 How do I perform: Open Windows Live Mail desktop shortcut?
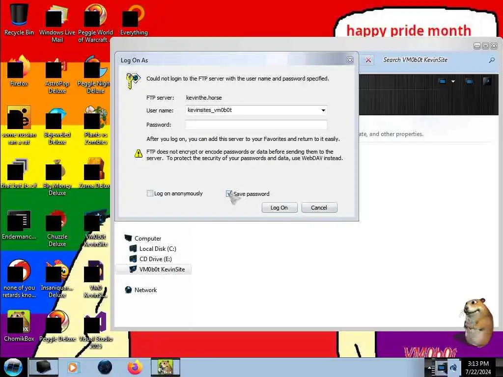click(57, 23)
